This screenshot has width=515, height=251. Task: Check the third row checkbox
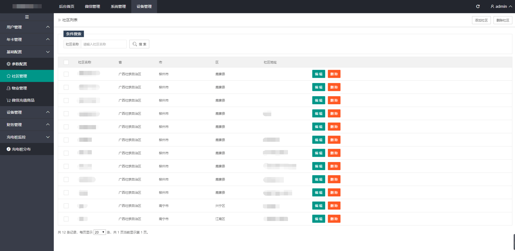point(66,100)
